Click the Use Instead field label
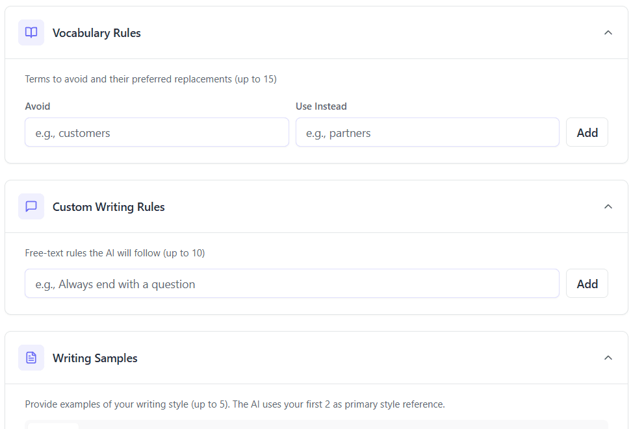This screenshot has height=429, width=631. 321,106
